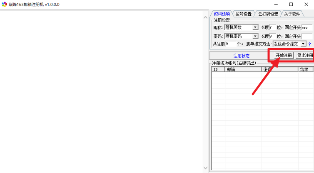The image size is (314, 173).
Task: Close the 163邮箱注册机 window
Action: 306,5
